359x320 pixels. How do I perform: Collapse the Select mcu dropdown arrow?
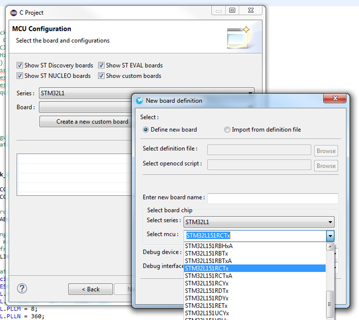point(330,236)
